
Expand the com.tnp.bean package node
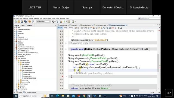(18, 63)
